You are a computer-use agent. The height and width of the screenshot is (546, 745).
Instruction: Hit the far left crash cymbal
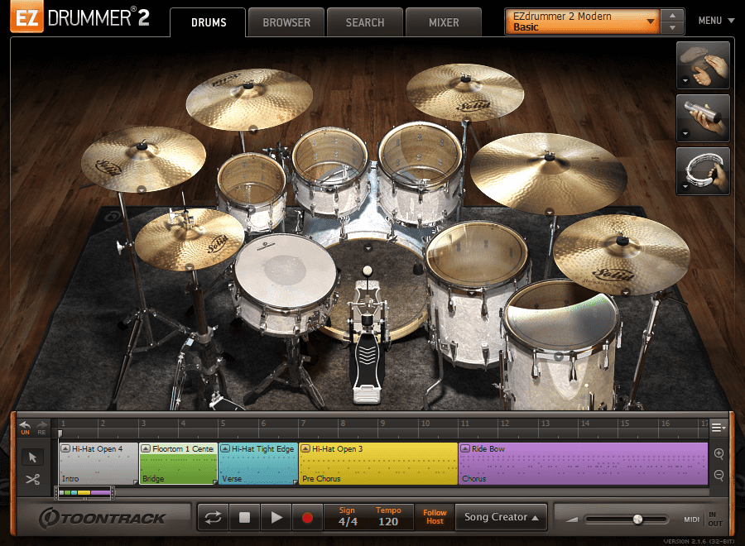pos(143,159)
